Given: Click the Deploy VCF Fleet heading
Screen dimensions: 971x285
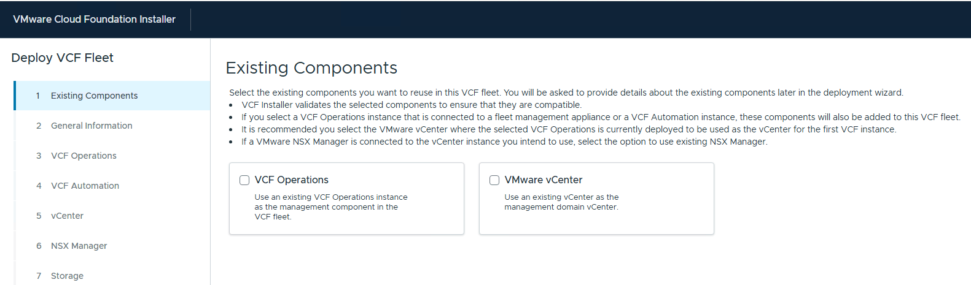Looking at the screenshot, I should (x=62, y=58).
